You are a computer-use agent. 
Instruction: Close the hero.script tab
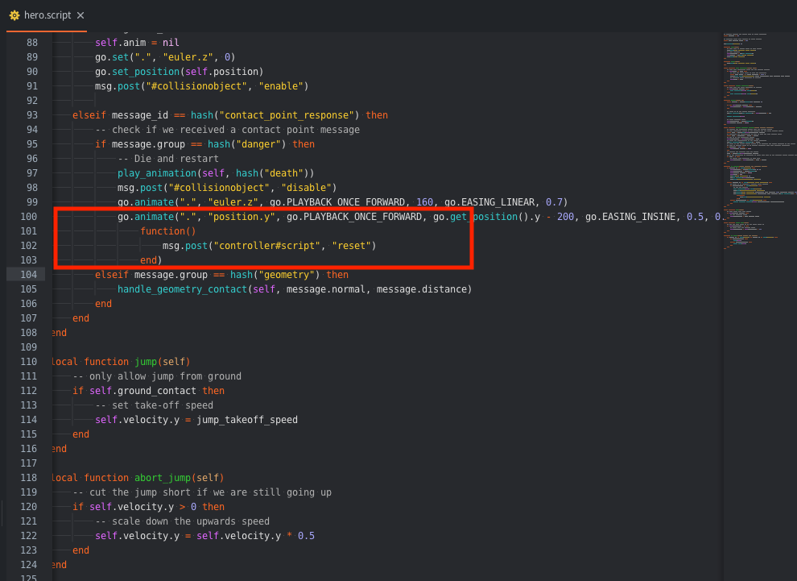[x=81, y=15]
